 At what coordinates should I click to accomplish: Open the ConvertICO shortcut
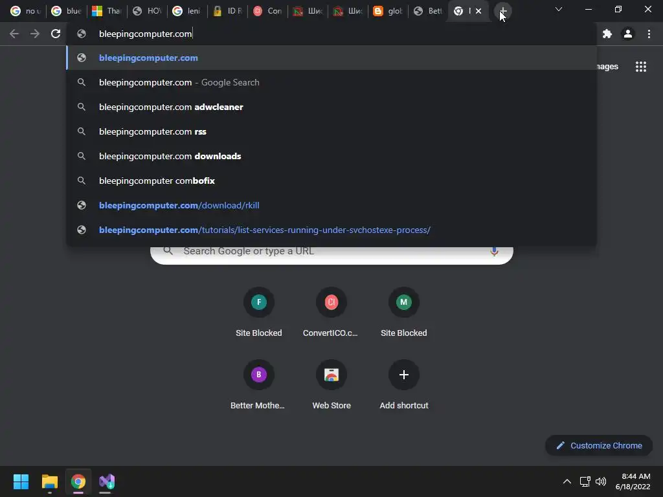[x=331, y=313]
